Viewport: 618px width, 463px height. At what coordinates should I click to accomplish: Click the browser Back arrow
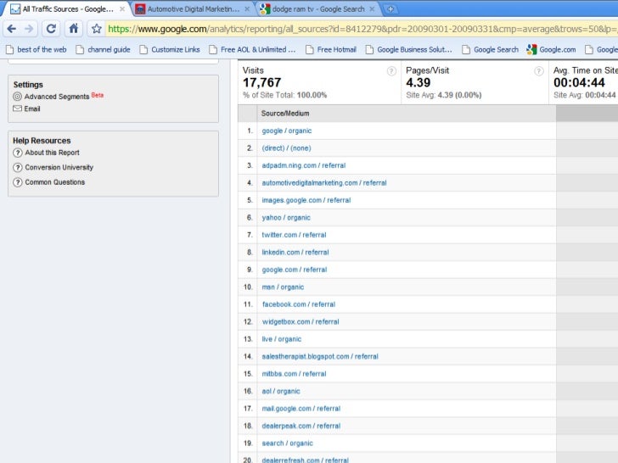(x=12, y=29)
